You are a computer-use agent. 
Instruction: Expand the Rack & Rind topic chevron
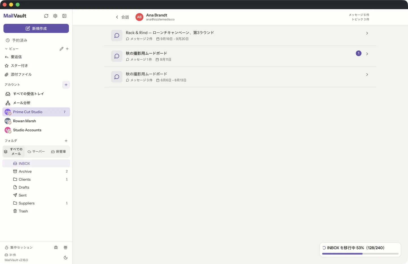367,33
